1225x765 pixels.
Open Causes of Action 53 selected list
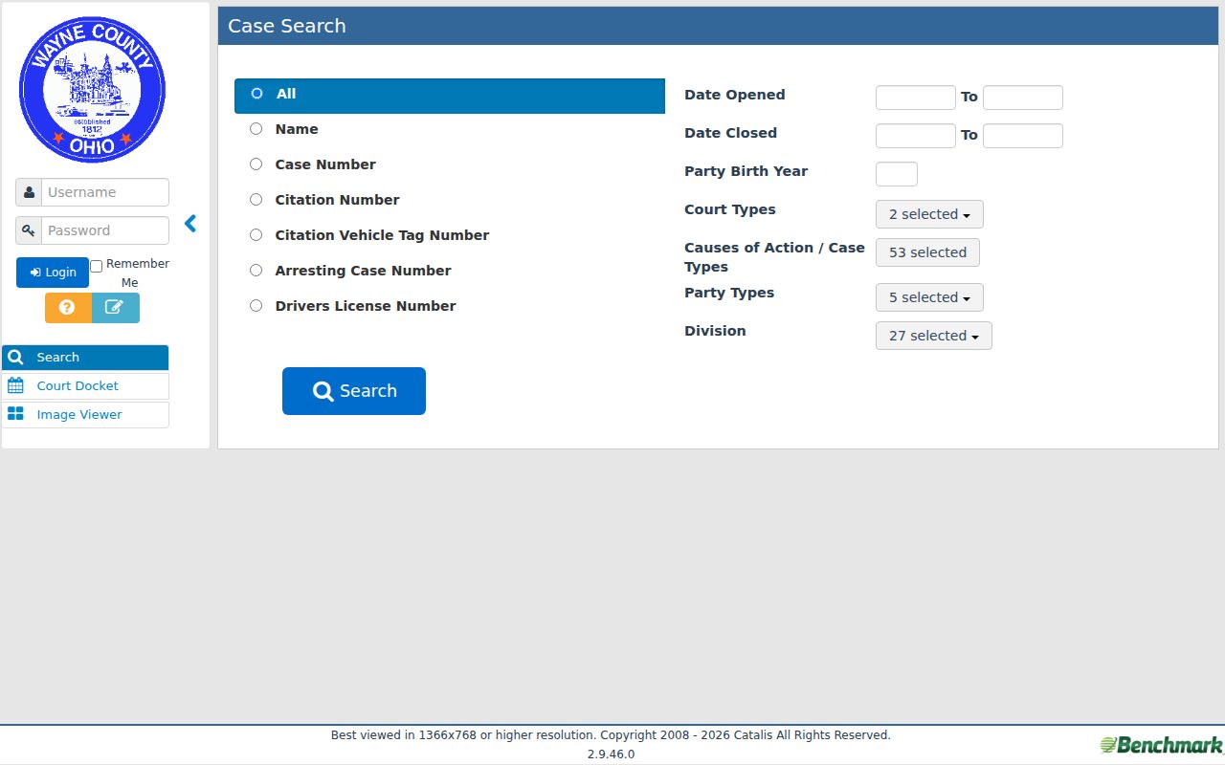[927, 252]
